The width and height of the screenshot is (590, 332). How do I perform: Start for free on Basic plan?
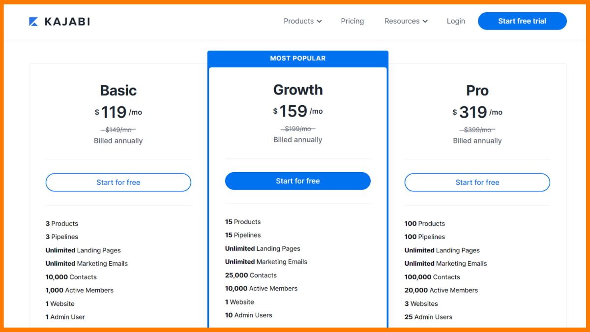pyautogui.click(x=118, y=182)
